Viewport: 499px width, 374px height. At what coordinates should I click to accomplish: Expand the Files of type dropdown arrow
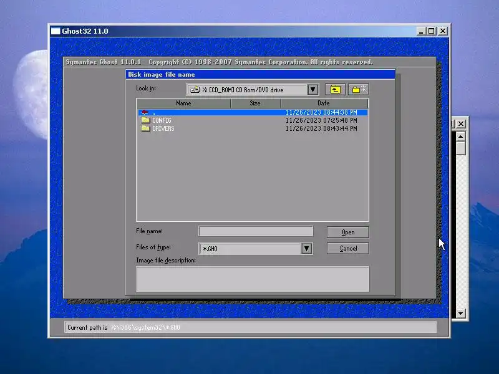(x=306, y=248)
